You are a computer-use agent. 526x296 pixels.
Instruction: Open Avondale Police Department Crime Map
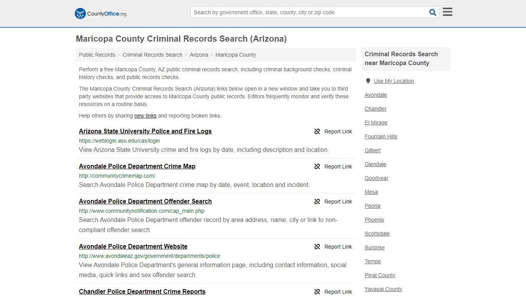(137, 166)
